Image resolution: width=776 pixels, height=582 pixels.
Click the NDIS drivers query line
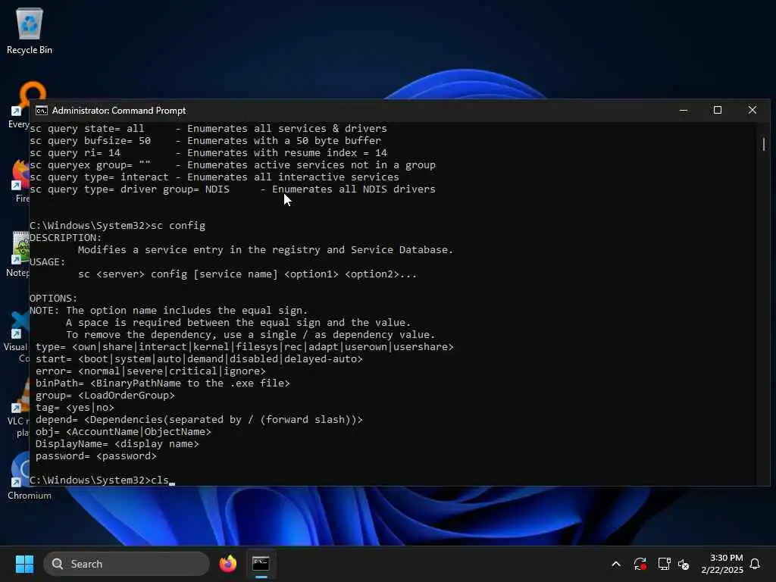click(233, 189)
